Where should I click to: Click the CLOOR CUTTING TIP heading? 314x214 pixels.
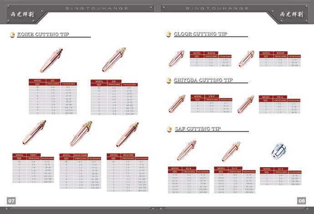tap(200, 34)
